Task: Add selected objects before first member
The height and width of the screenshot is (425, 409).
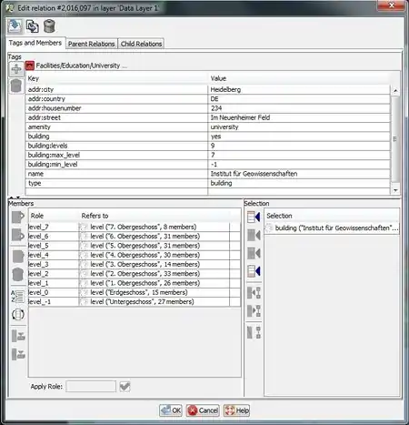Action: click(254, 217)
